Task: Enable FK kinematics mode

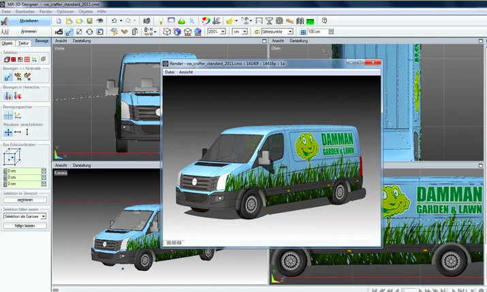Action: coord(18,76)
